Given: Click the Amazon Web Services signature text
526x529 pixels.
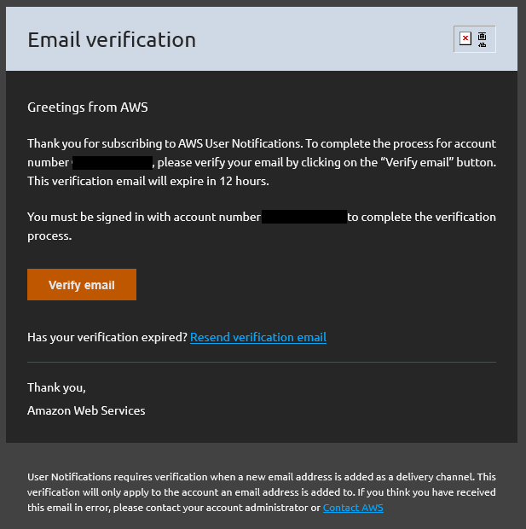Looking at the screenshot, I should pos(86,410).
